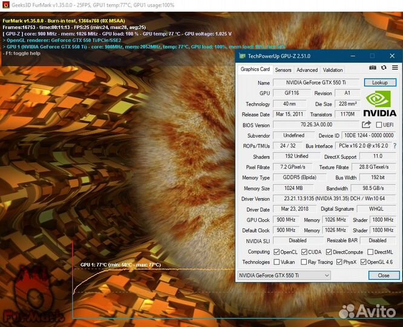Click the Release Date Mar 15, 2011
Screen dimensions: 403x327
[289, 114]
